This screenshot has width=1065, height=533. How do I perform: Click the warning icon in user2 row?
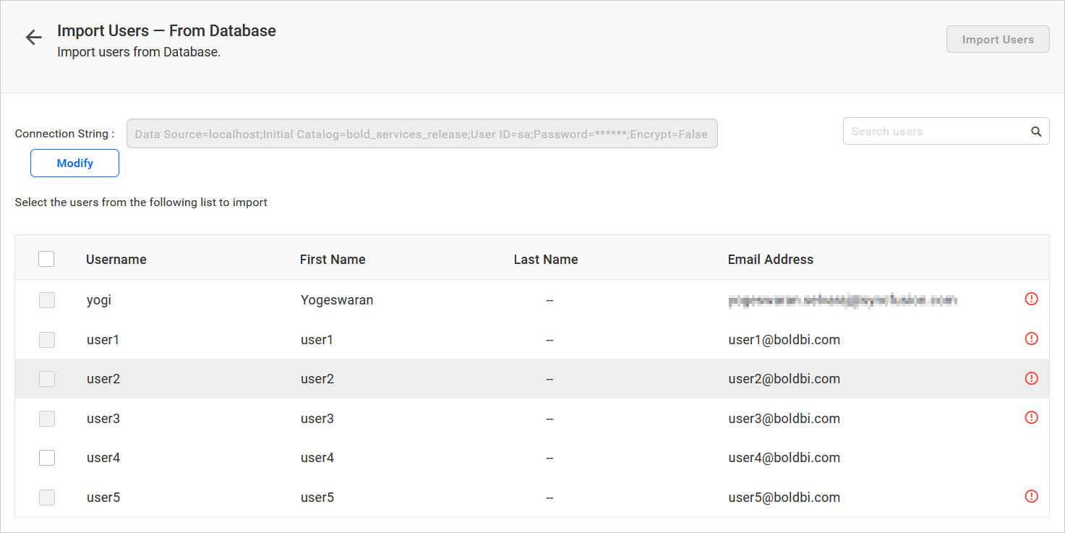click(1032, 378)
